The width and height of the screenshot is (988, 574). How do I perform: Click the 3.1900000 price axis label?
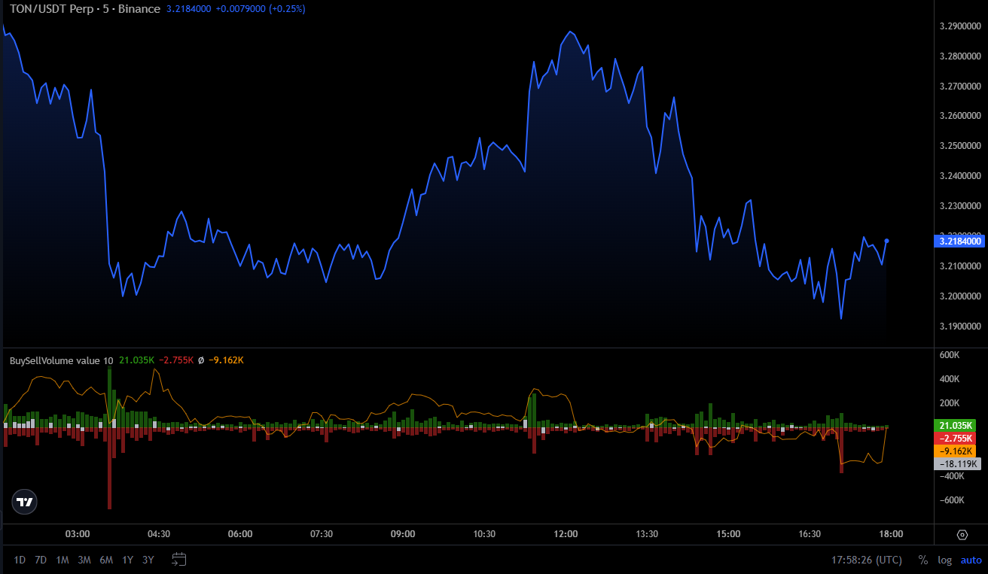point(961,326)
